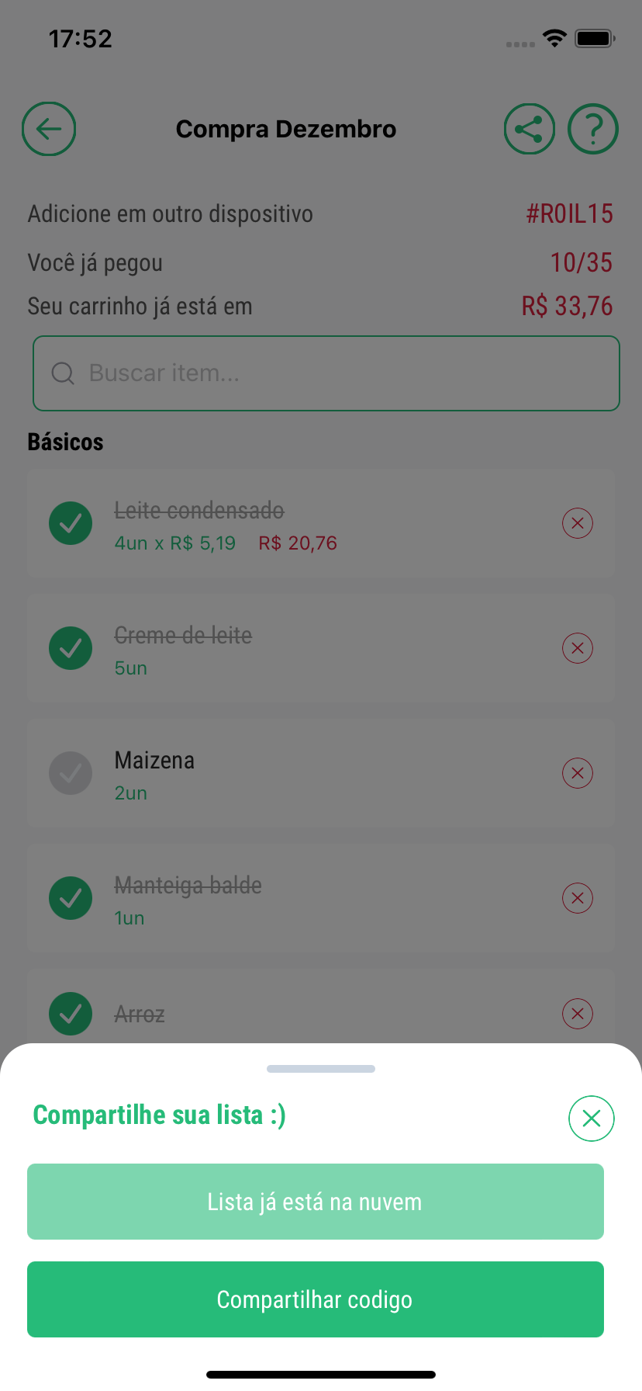642x1391 pixels.
Task: Tap the Leite condensado price R$ 20,76
Action: pyautogui.click(x=298, y=543)
